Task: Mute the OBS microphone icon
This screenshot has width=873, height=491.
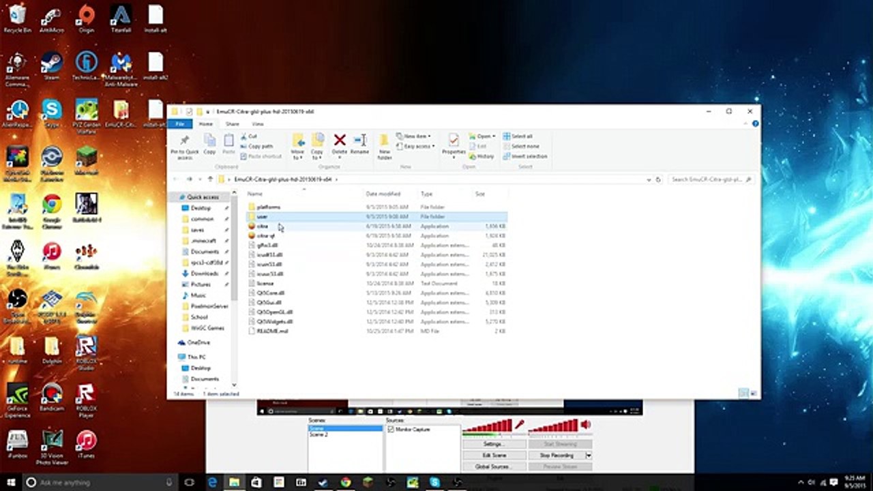Action: click(x=520, y=425)
